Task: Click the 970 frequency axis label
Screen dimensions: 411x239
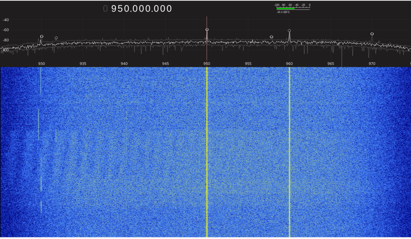Action: (372, 64)
